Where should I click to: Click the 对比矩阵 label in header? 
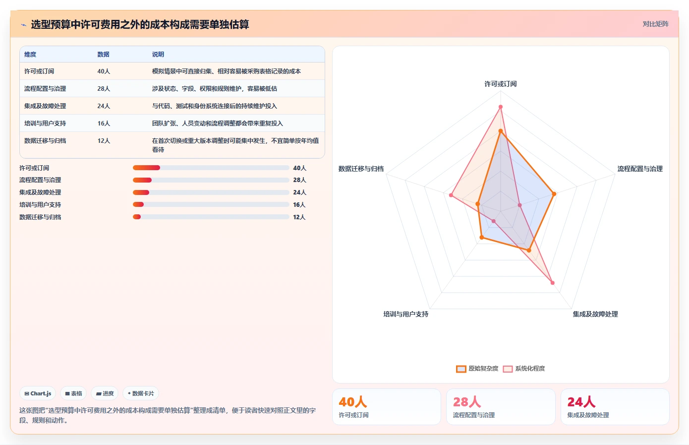click(655, 24)
